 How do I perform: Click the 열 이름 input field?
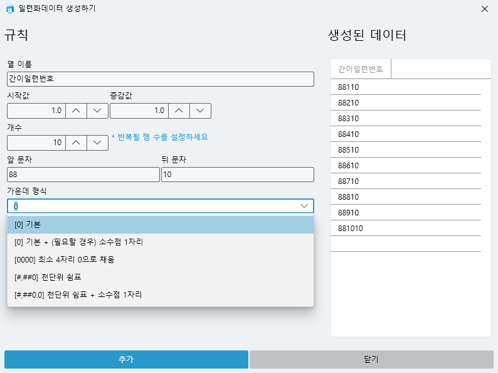tap(161, 79)
